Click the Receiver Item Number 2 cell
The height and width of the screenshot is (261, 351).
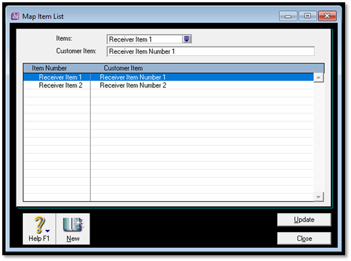click(x=133, y=85)
